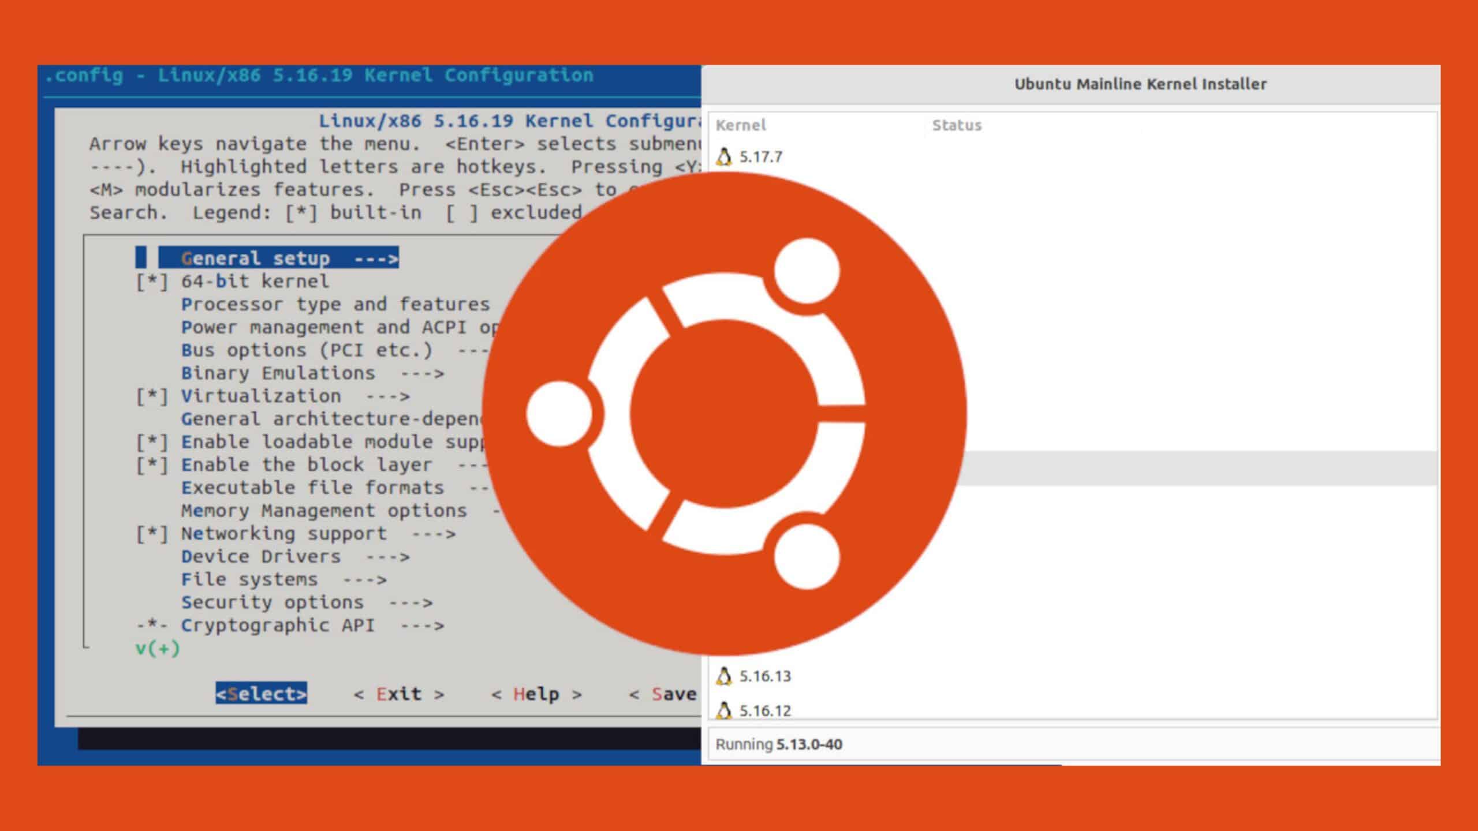Open the File systems submenu
The height and width of the screenshot is (831, 1478).
coord(283,579)
